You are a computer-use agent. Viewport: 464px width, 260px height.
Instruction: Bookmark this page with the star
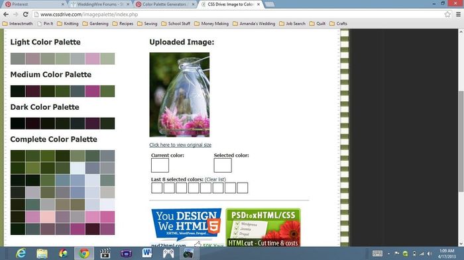point(447,14)
